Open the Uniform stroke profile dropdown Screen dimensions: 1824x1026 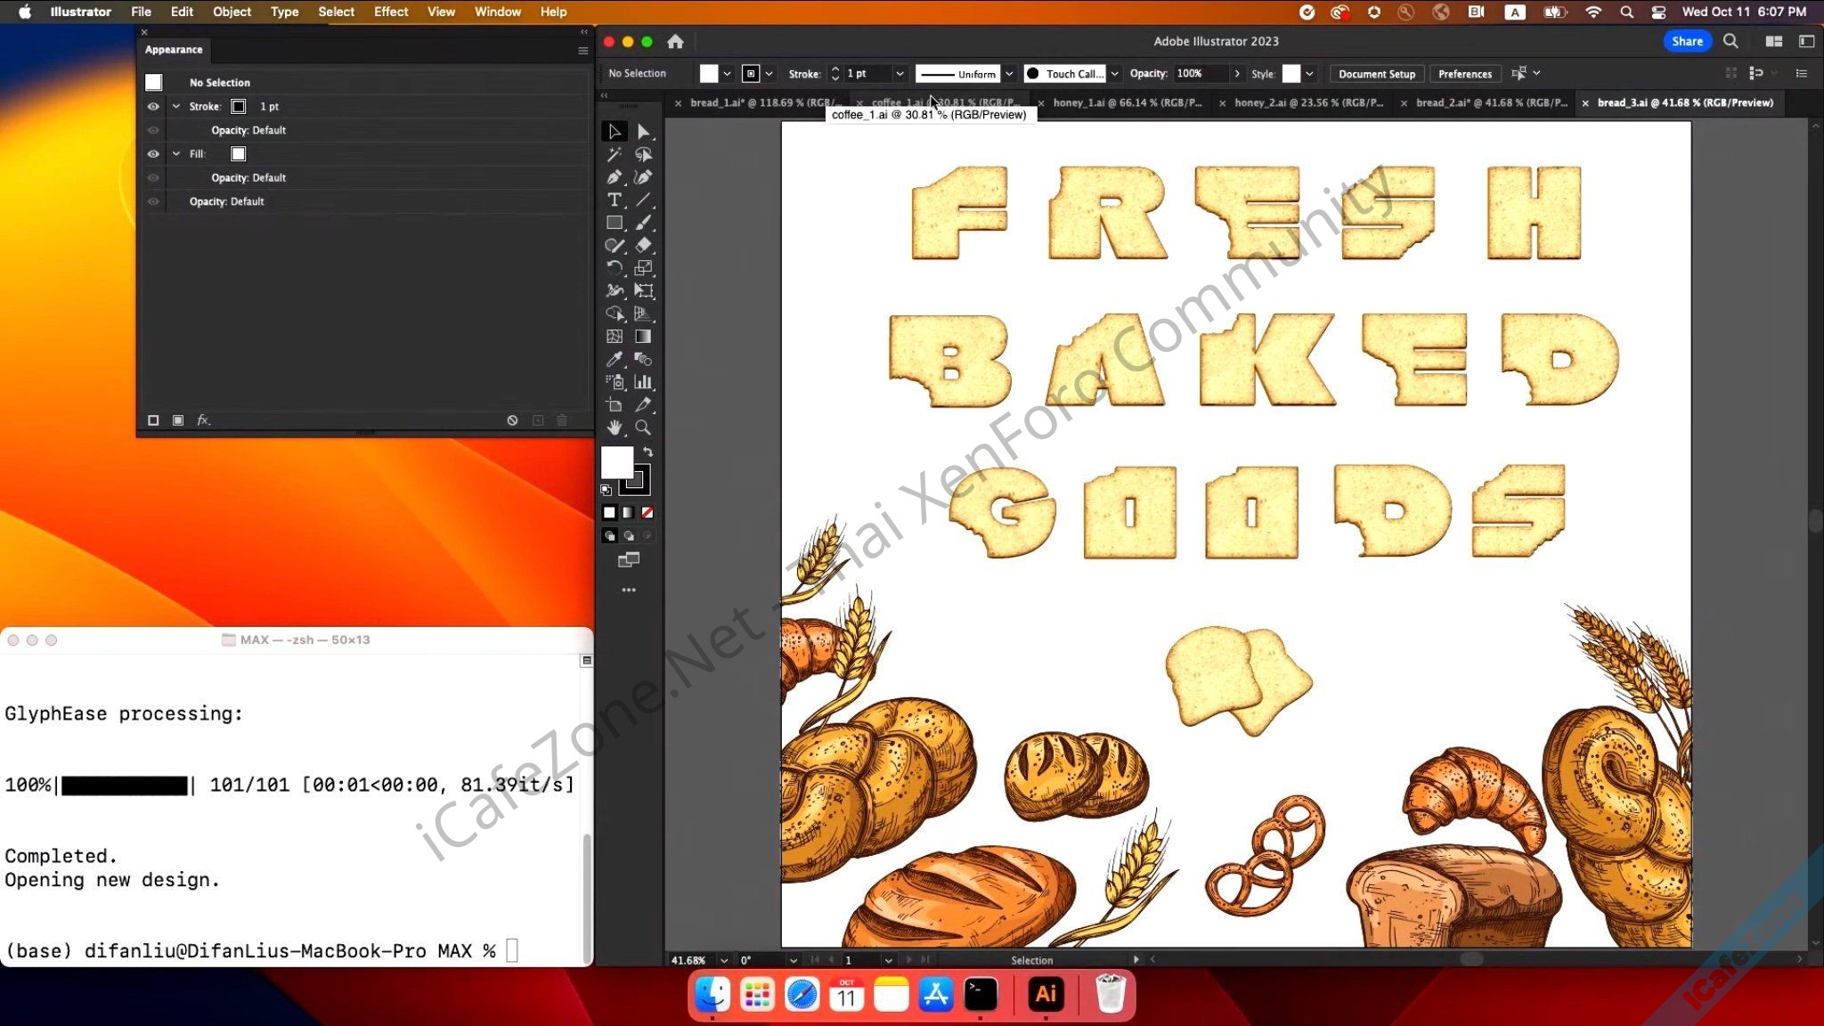1009,74
